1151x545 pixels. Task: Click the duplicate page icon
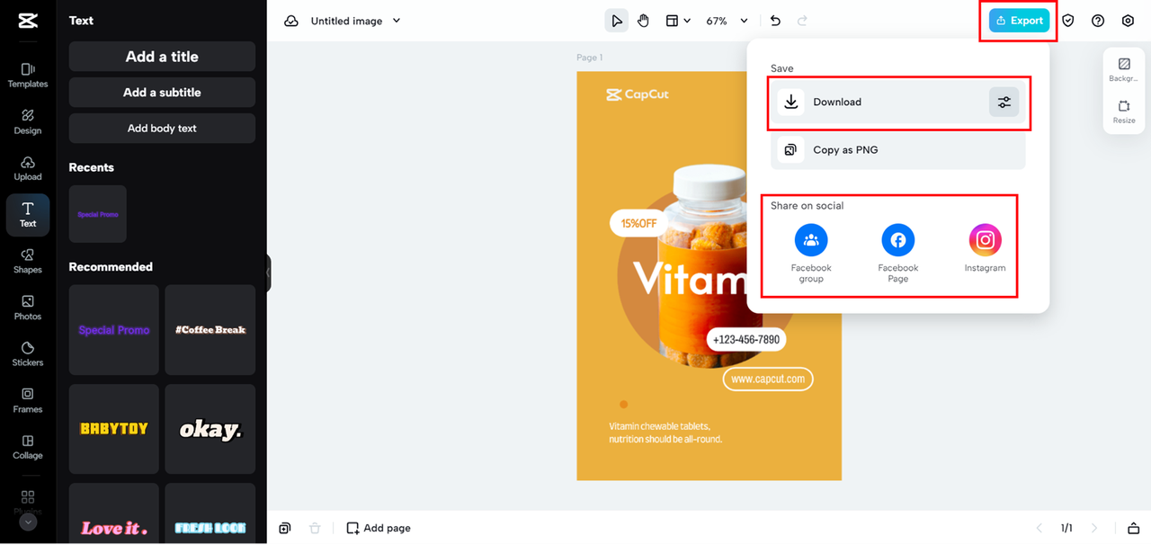pyautogui.click(x=285, y=528)
